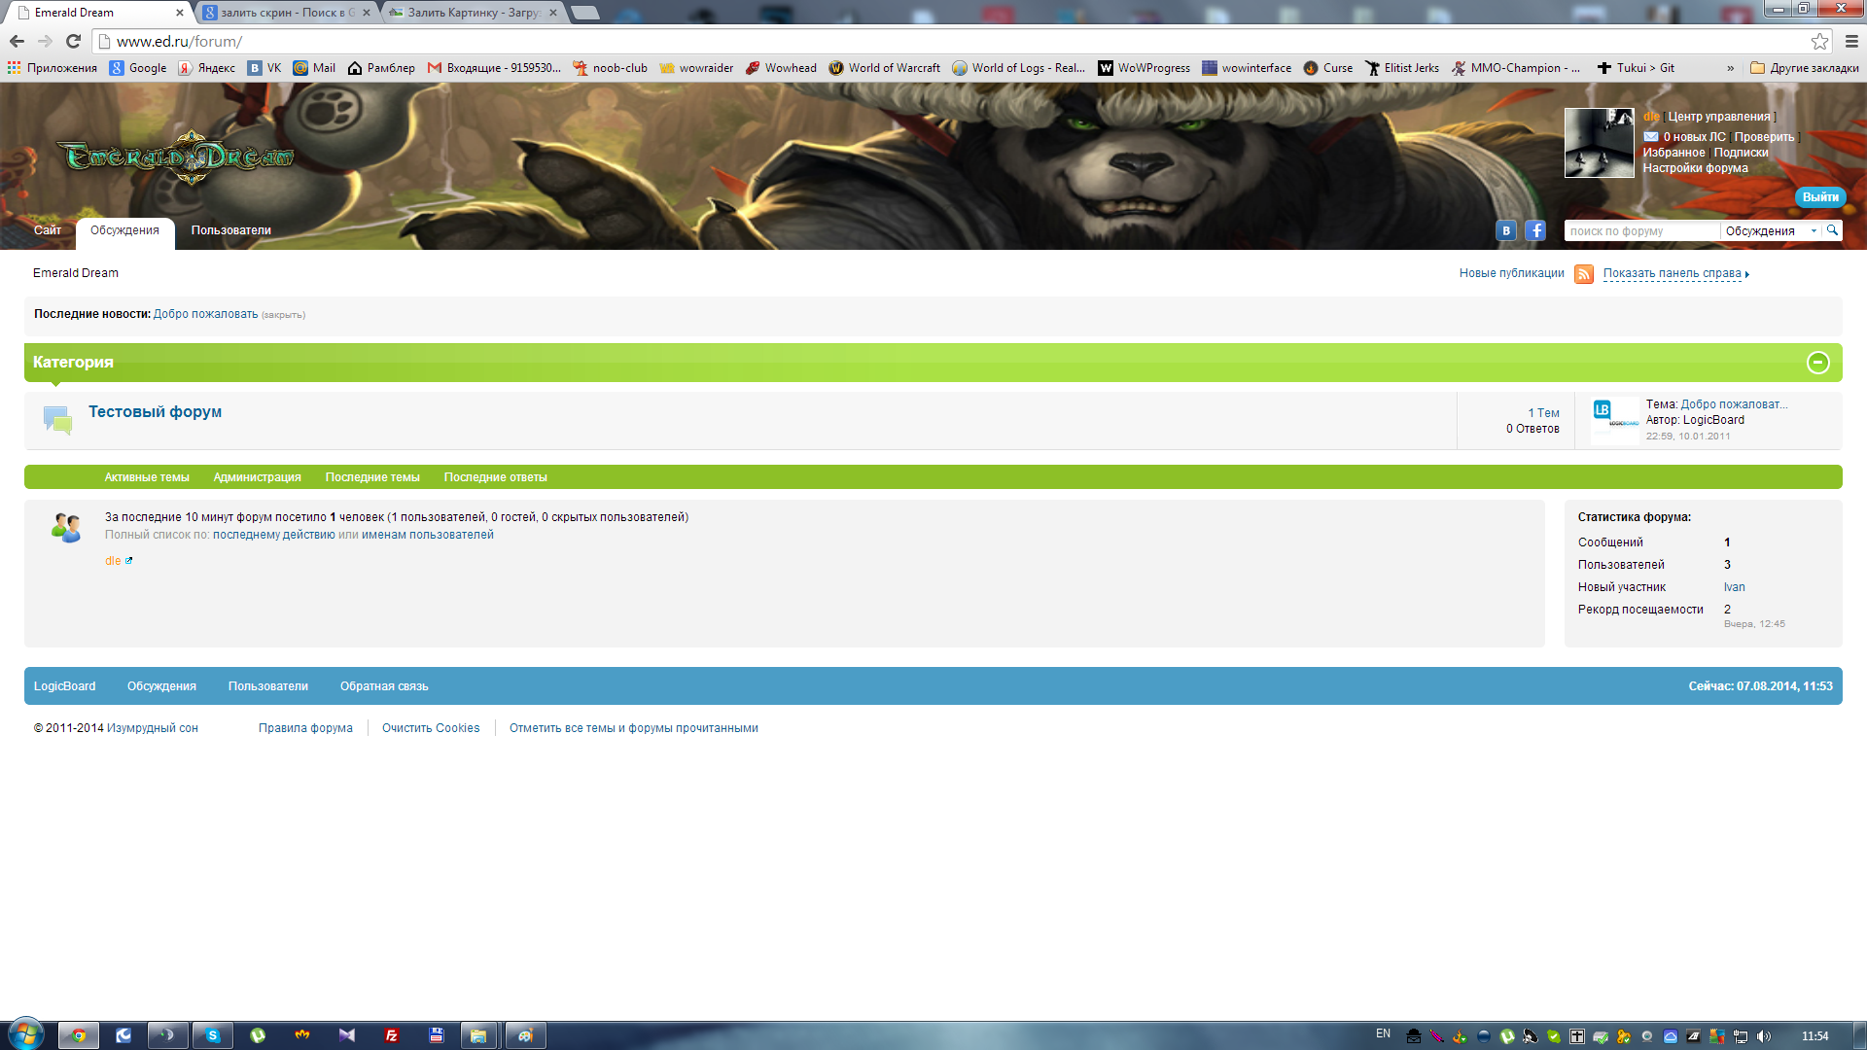This screenshot has height=1050, width=1867.
Task: Click Проверить messages link
Action: click(x=1764, y=137)
